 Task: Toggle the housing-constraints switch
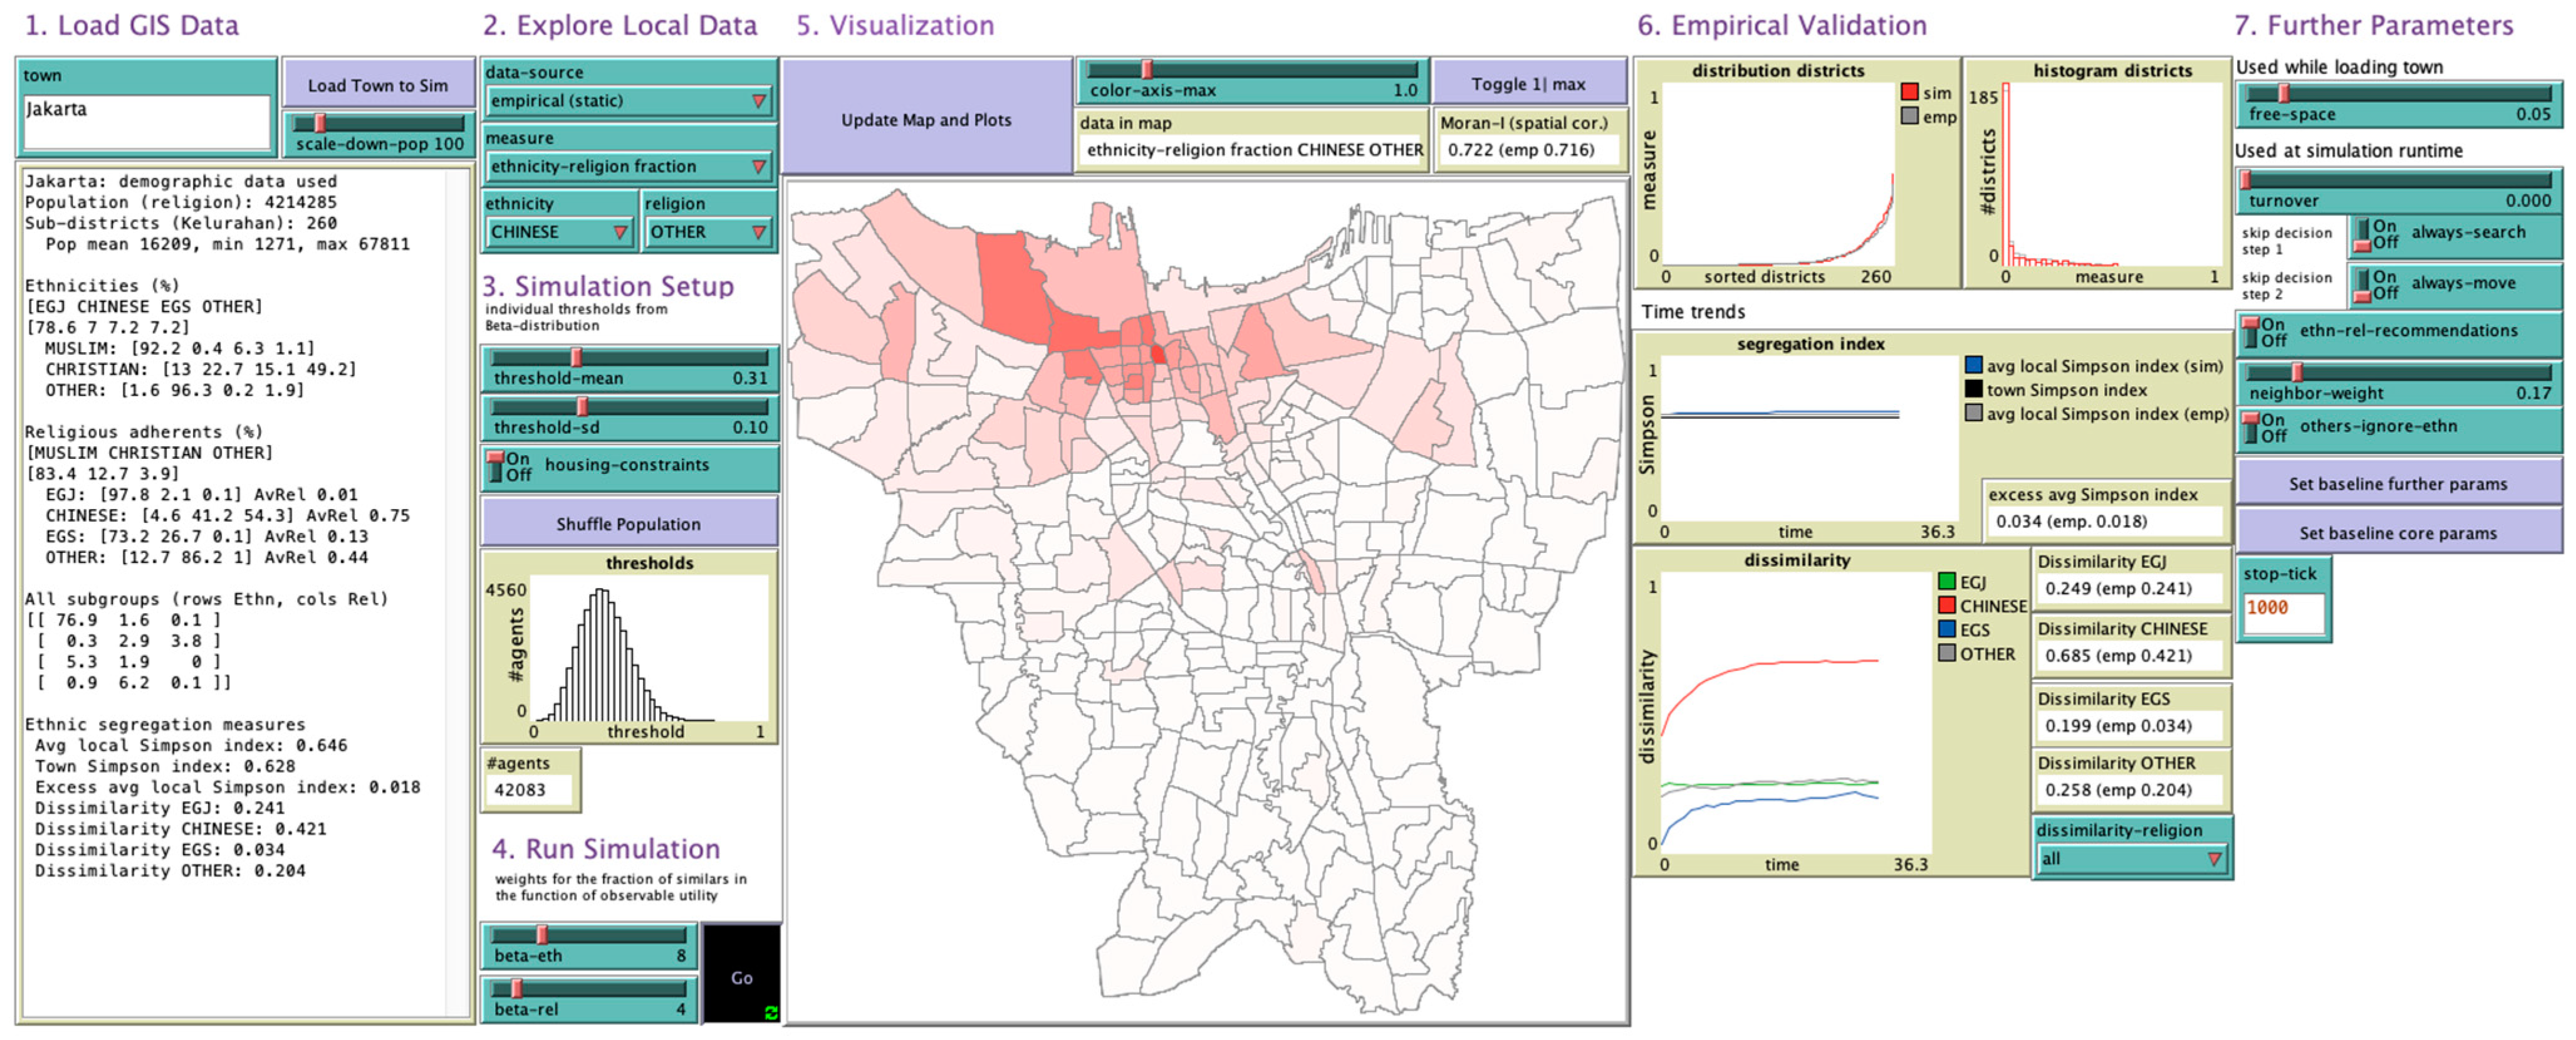click(496, 466)
